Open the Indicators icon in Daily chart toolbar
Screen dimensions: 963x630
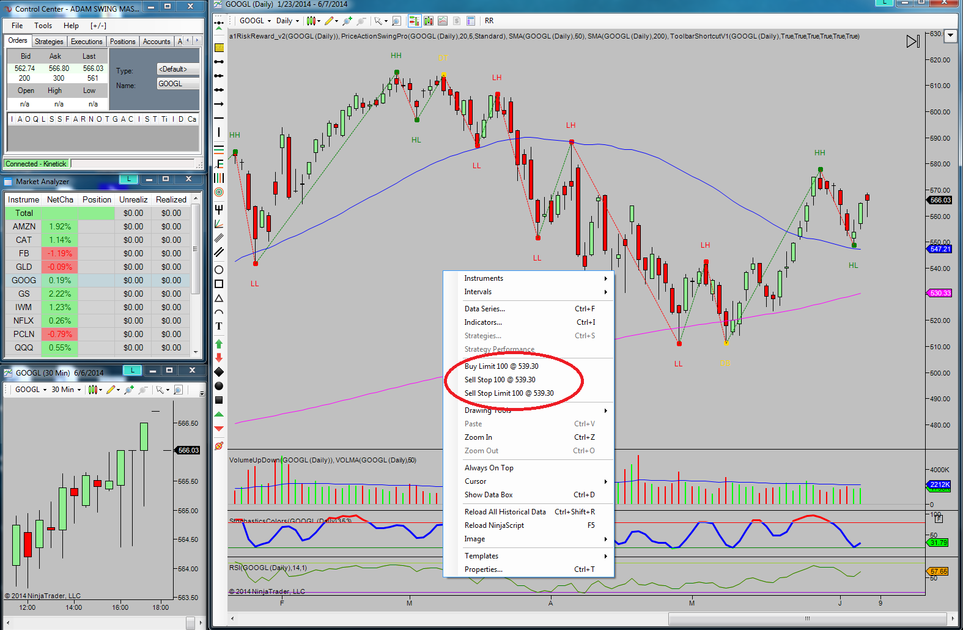click(x=443, y=21)
